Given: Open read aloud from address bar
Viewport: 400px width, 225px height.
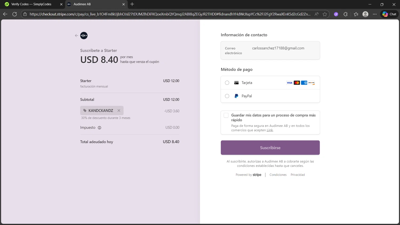Looking at the screenshot, I should tap(317, 14).
